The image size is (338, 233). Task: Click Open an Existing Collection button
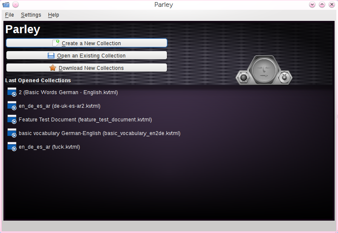tap(86, 55)
